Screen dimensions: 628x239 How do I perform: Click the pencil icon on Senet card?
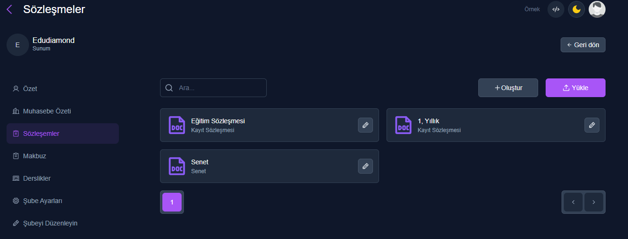(x=365, y=166)
